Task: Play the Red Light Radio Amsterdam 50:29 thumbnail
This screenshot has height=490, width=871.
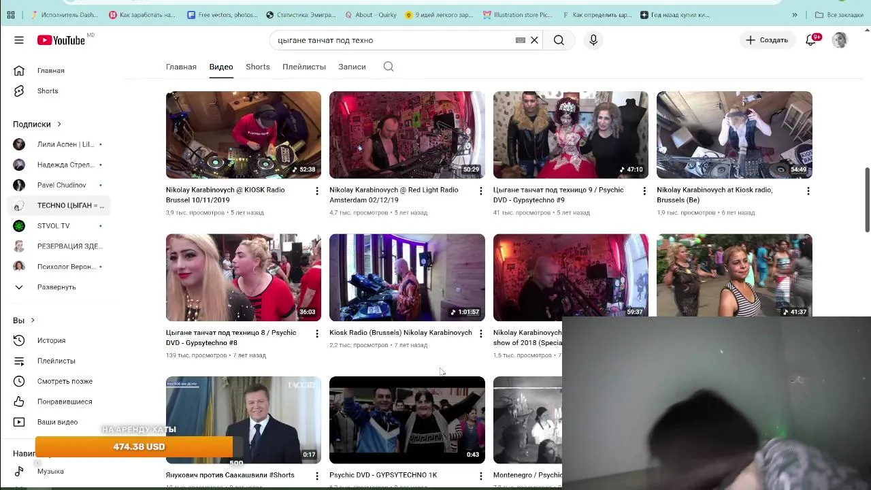Action: point(407,135)
